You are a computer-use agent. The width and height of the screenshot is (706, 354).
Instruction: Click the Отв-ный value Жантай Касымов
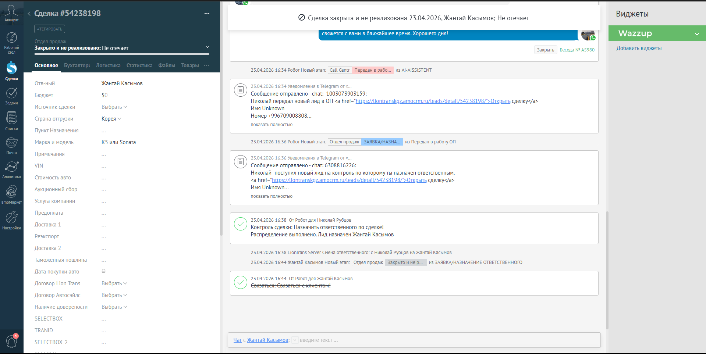pos(122,83)
